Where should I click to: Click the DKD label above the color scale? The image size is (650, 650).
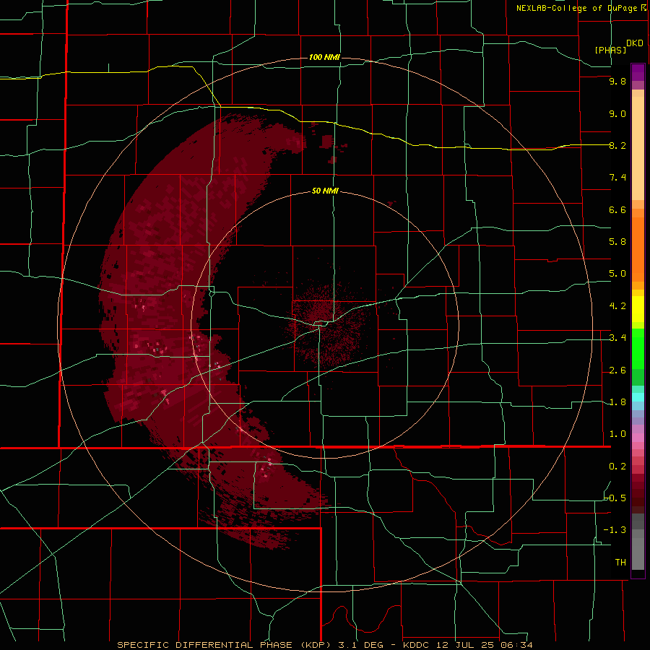tap(634, 43)
